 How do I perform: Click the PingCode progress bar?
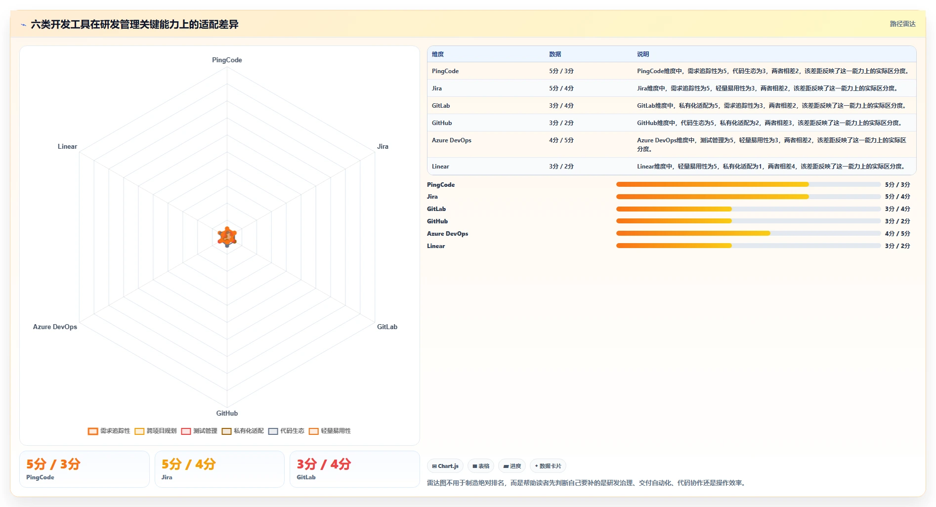[748, 184]
